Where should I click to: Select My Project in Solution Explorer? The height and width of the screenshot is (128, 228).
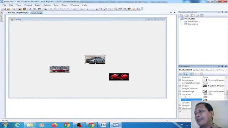[x=194, y=21]
